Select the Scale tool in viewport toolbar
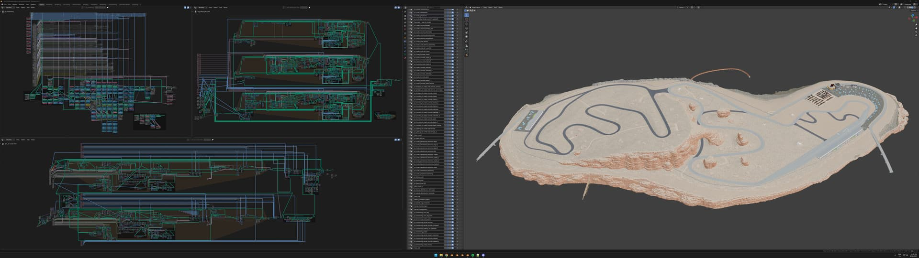919x258 pixels. coord(466,32)
